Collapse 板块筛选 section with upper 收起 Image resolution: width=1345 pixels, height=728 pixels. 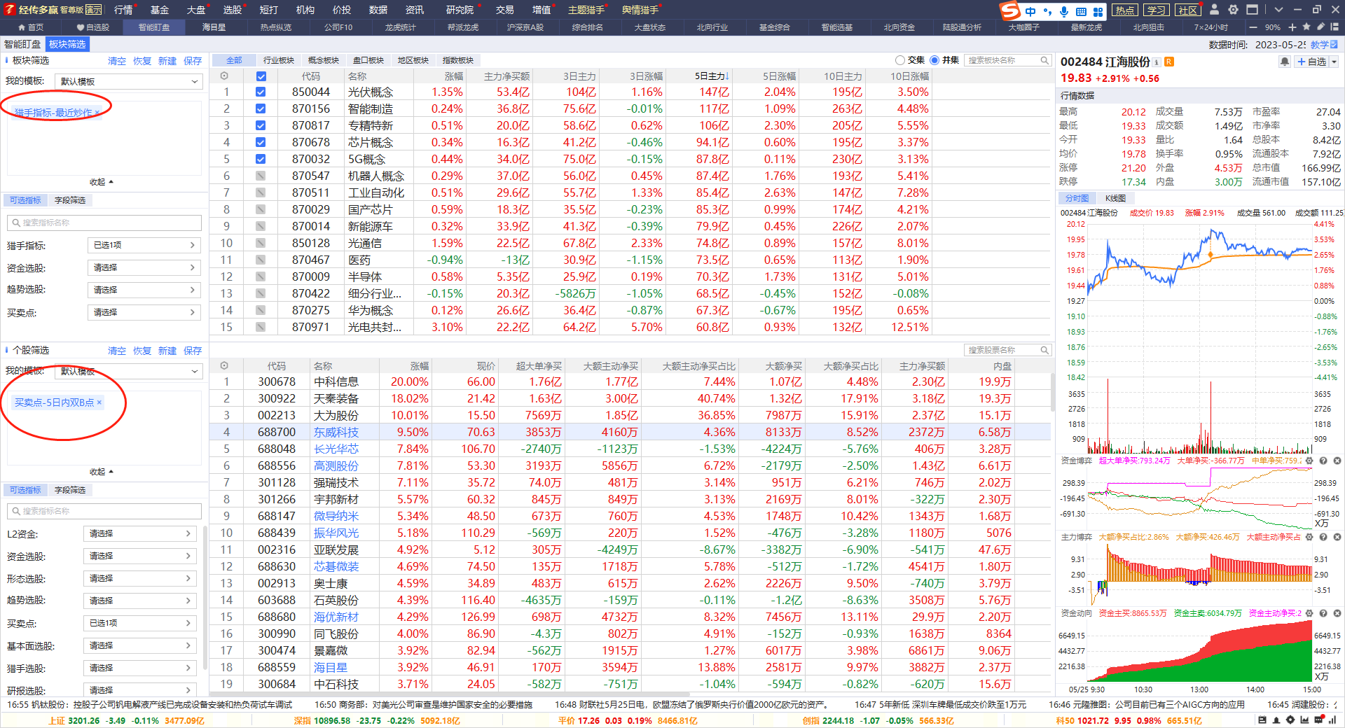point(101,182)
